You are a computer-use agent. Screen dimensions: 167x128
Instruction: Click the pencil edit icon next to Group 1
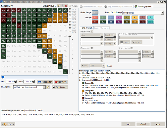coord(59,6)
